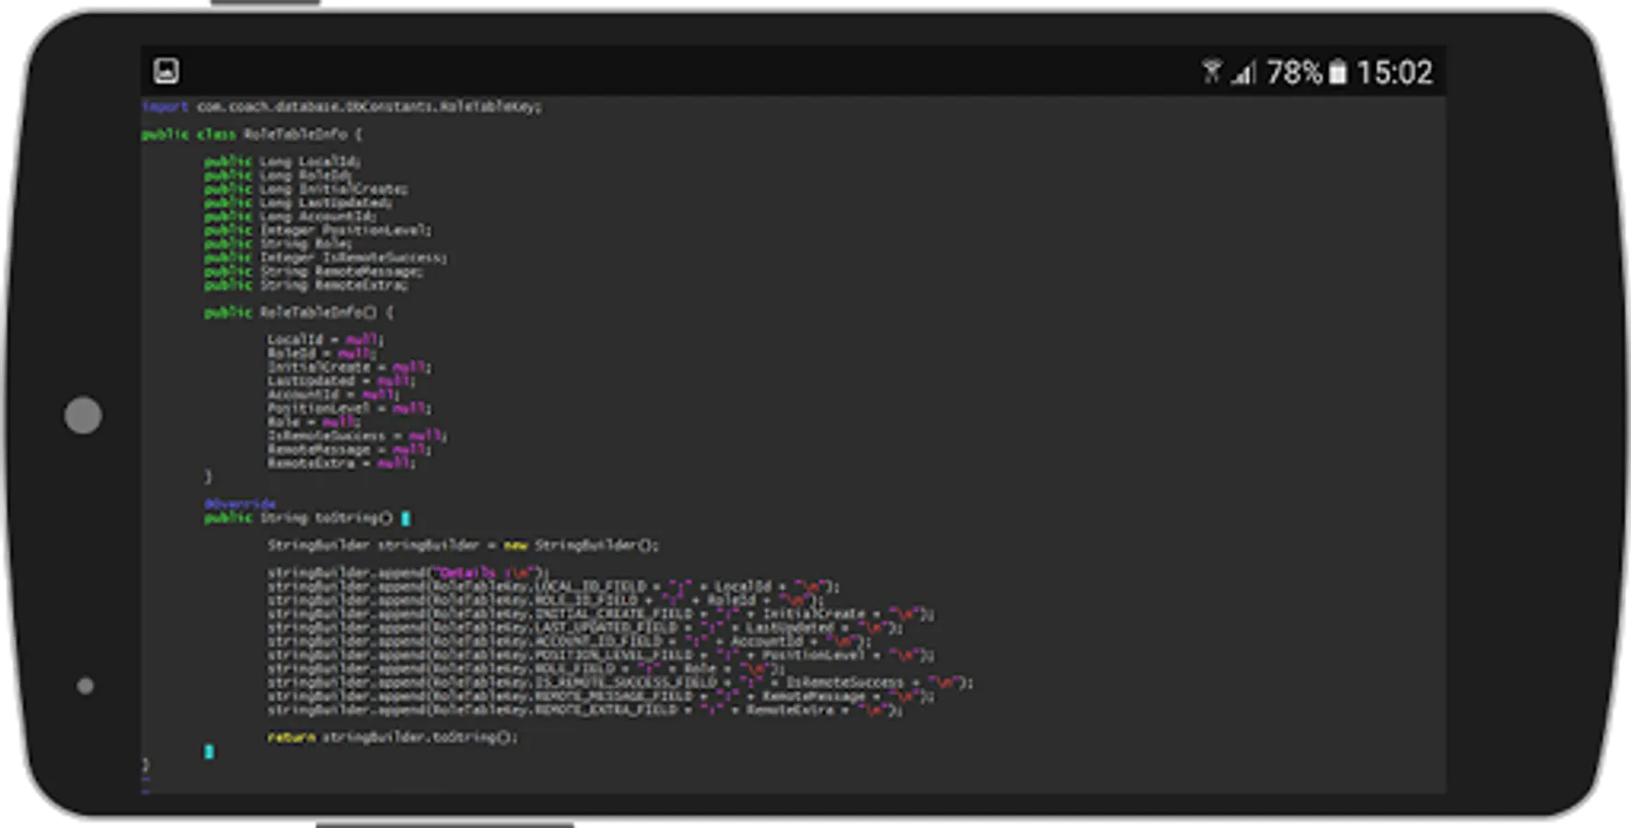Click the highlighted closing brace of toString method
The height and width of the screenshot is (828, 1631).
click(x=209, y=752)
